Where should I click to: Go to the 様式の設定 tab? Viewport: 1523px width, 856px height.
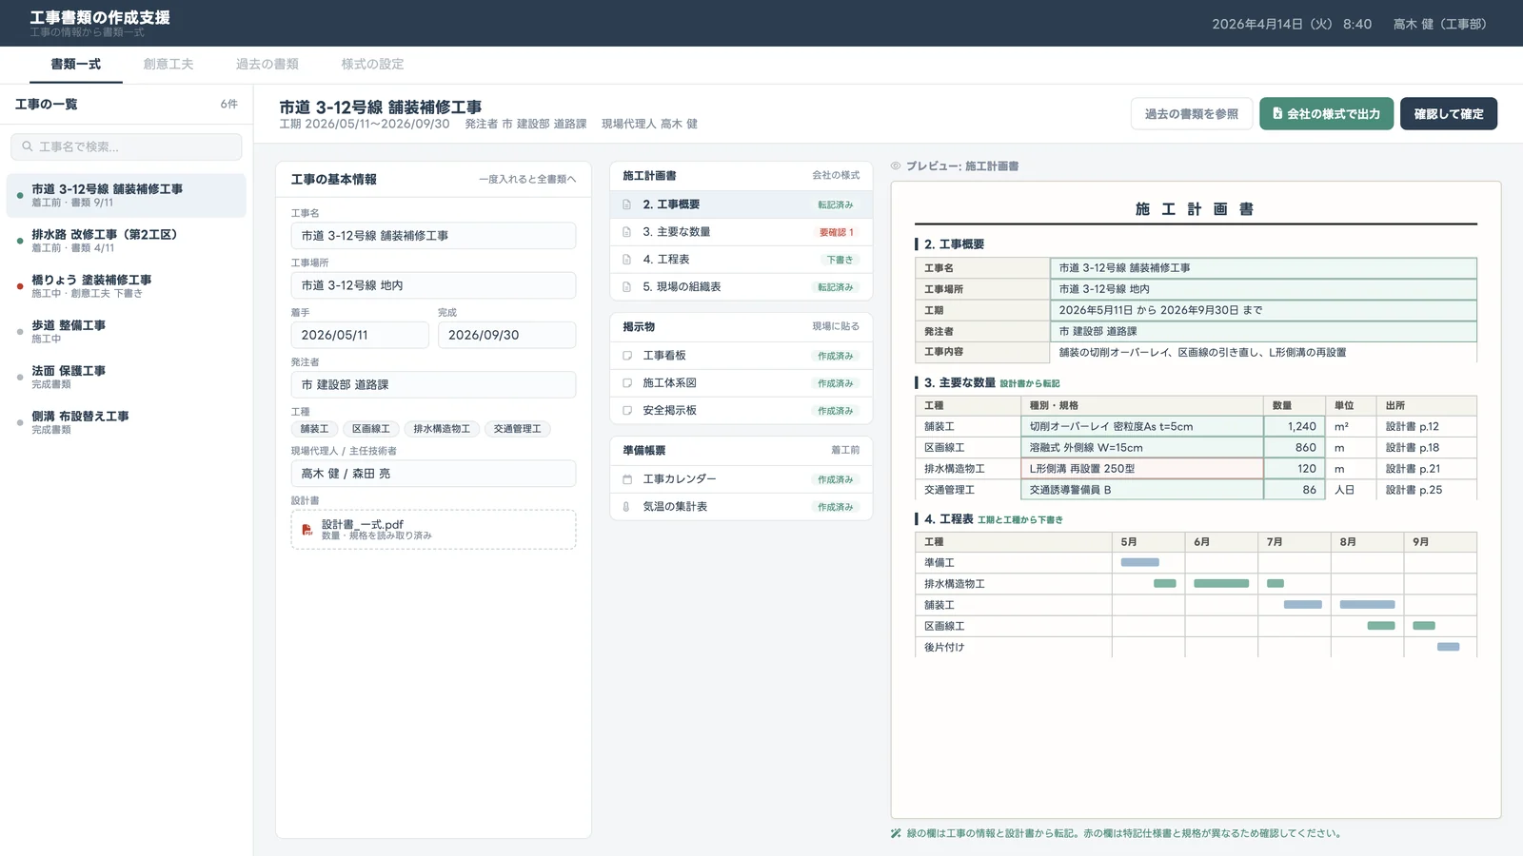coord(372,65)
